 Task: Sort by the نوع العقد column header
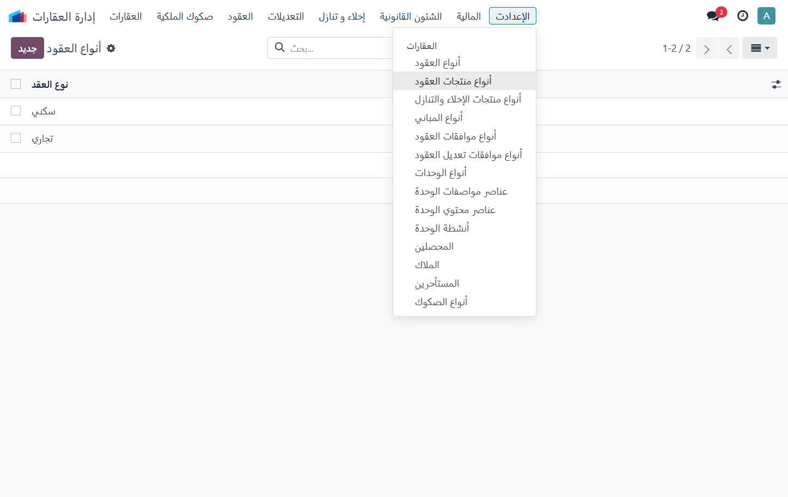click(50, 84)
